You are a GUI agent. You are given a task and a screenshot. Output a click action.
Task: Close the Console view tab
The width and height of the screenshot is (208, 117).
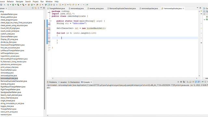click(x=91, y=82)
